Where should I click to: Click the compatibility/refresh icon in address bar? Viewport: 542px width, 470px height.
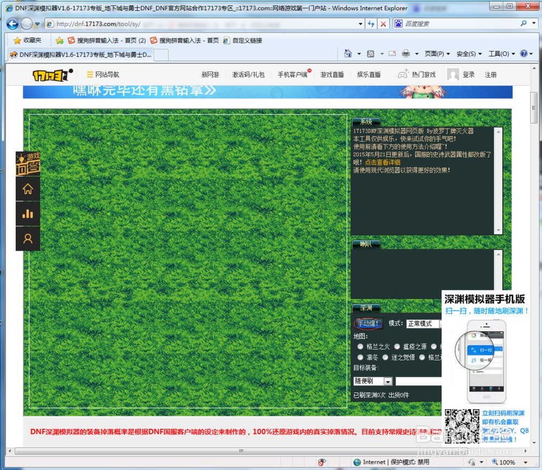pyautogui.click(x=371, y=24)
